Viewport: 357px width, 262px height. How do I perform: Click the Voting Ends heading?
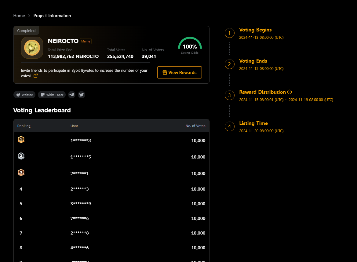[253, 61]
